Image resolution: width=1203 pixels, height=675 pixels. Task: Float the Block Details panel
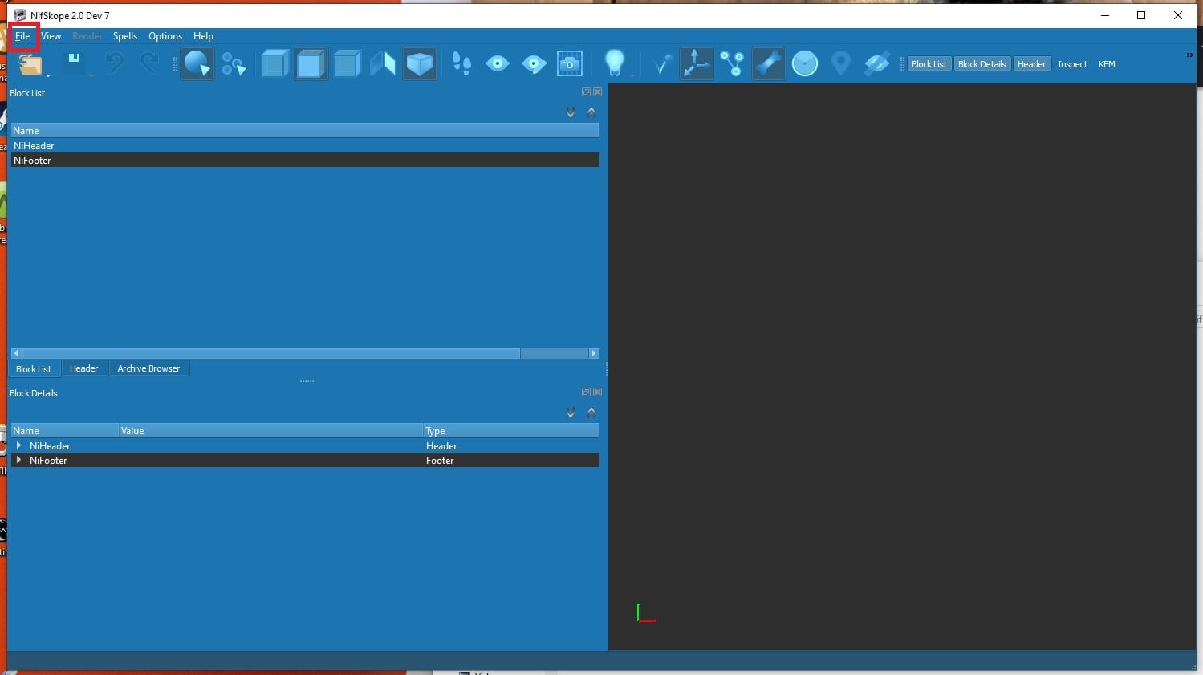point(586,392)
